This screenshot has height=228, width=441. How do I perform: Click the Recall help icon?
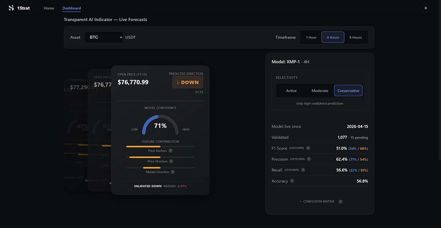coord(303,170)
